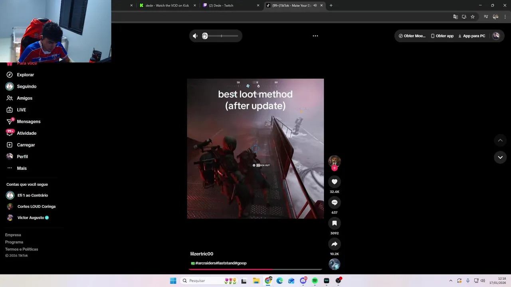Follow the creator with the plus badge
The image size is (511, 287).
coord(335,168)
